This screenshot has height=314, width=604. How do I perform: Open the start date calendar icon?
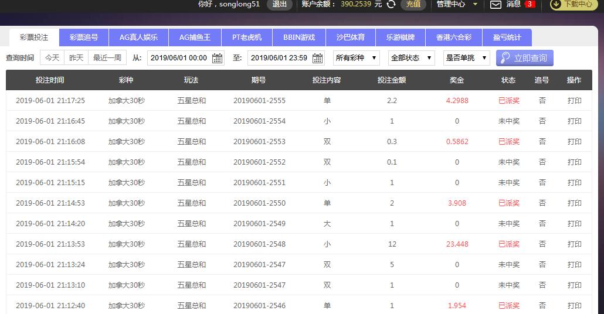point(217,58)
